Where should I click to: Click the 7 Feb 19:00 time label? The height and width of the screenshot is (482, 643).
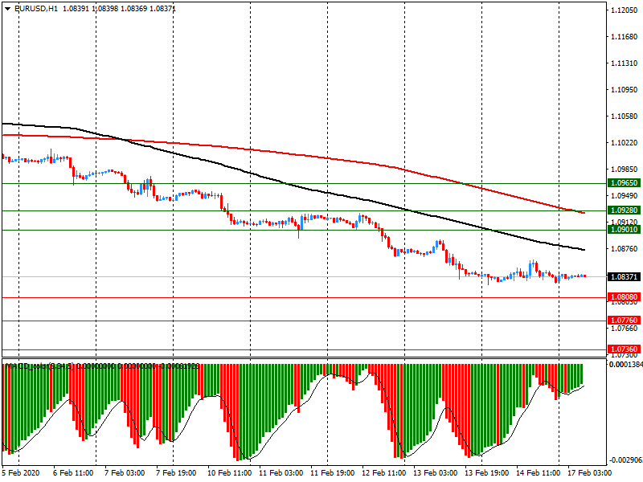[x=177, y=473]
